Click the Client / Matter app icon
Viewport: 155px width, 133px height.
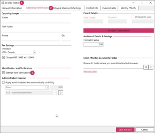point(3,3)
